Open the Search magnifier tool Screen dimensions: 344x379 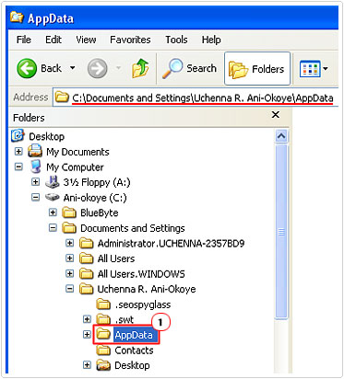pos(189,68)
